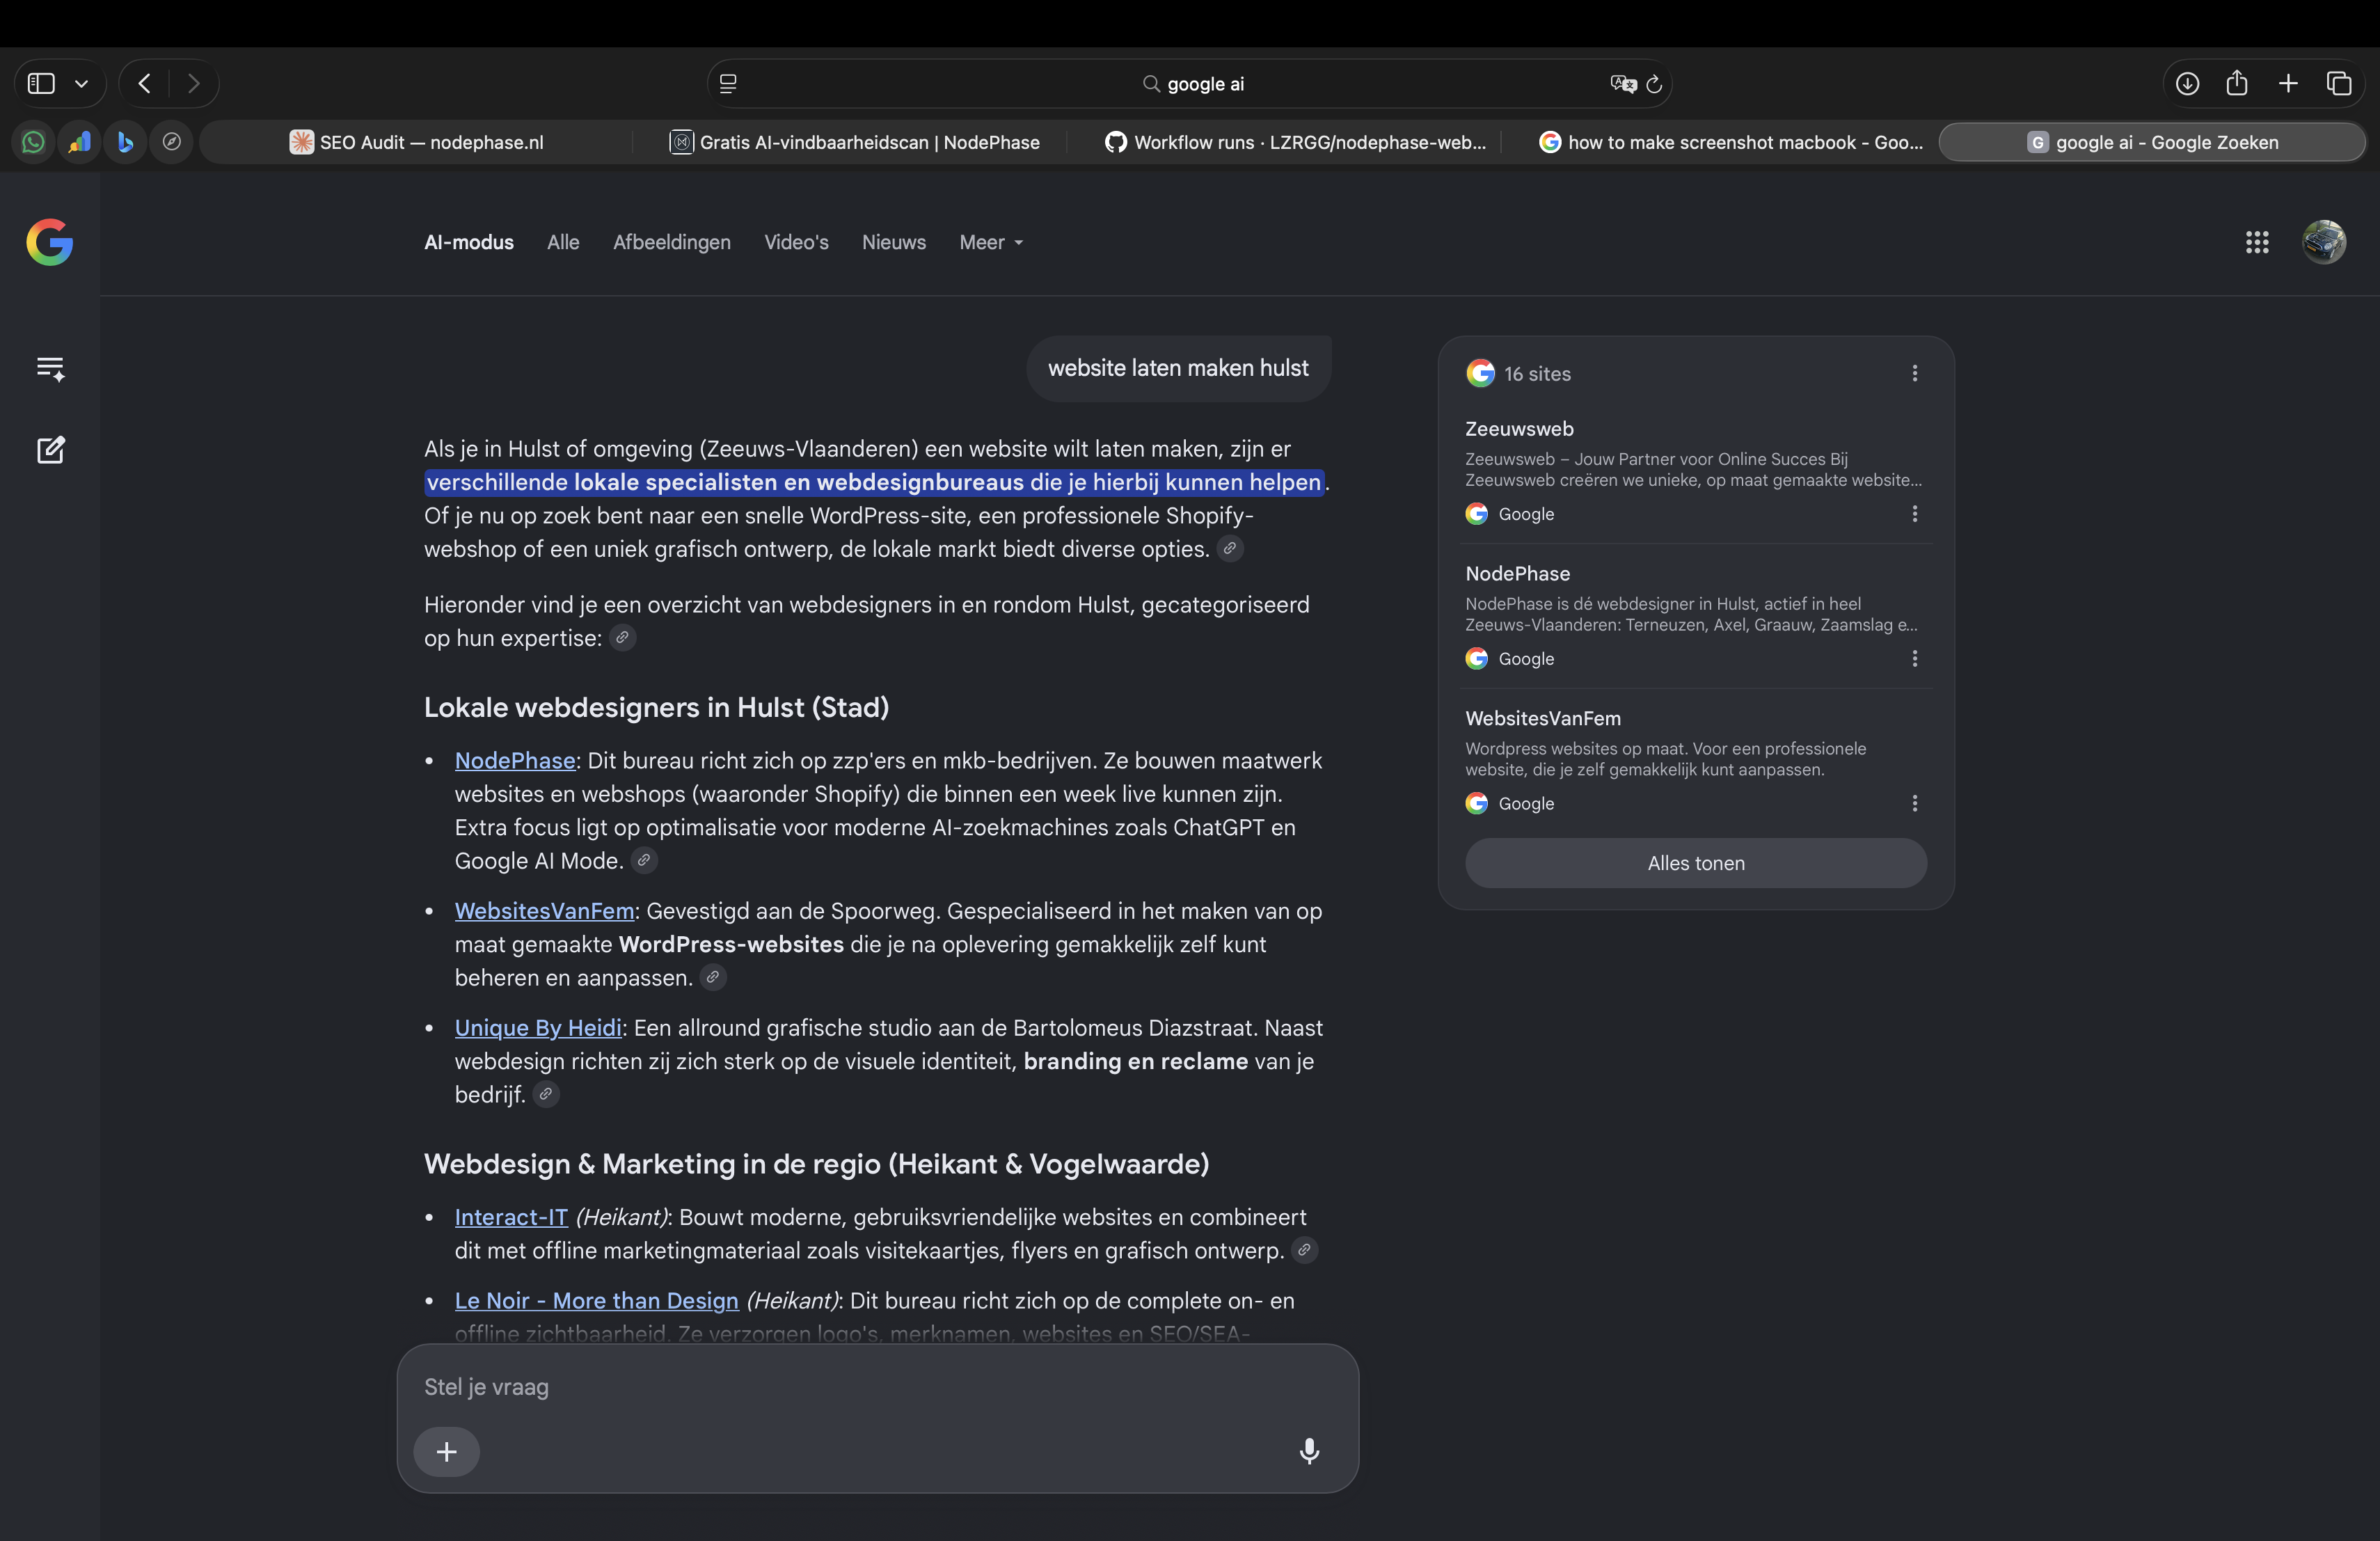Click the website laten maken hulst query bubble

pyautogui.click(x=1178, y=368)
